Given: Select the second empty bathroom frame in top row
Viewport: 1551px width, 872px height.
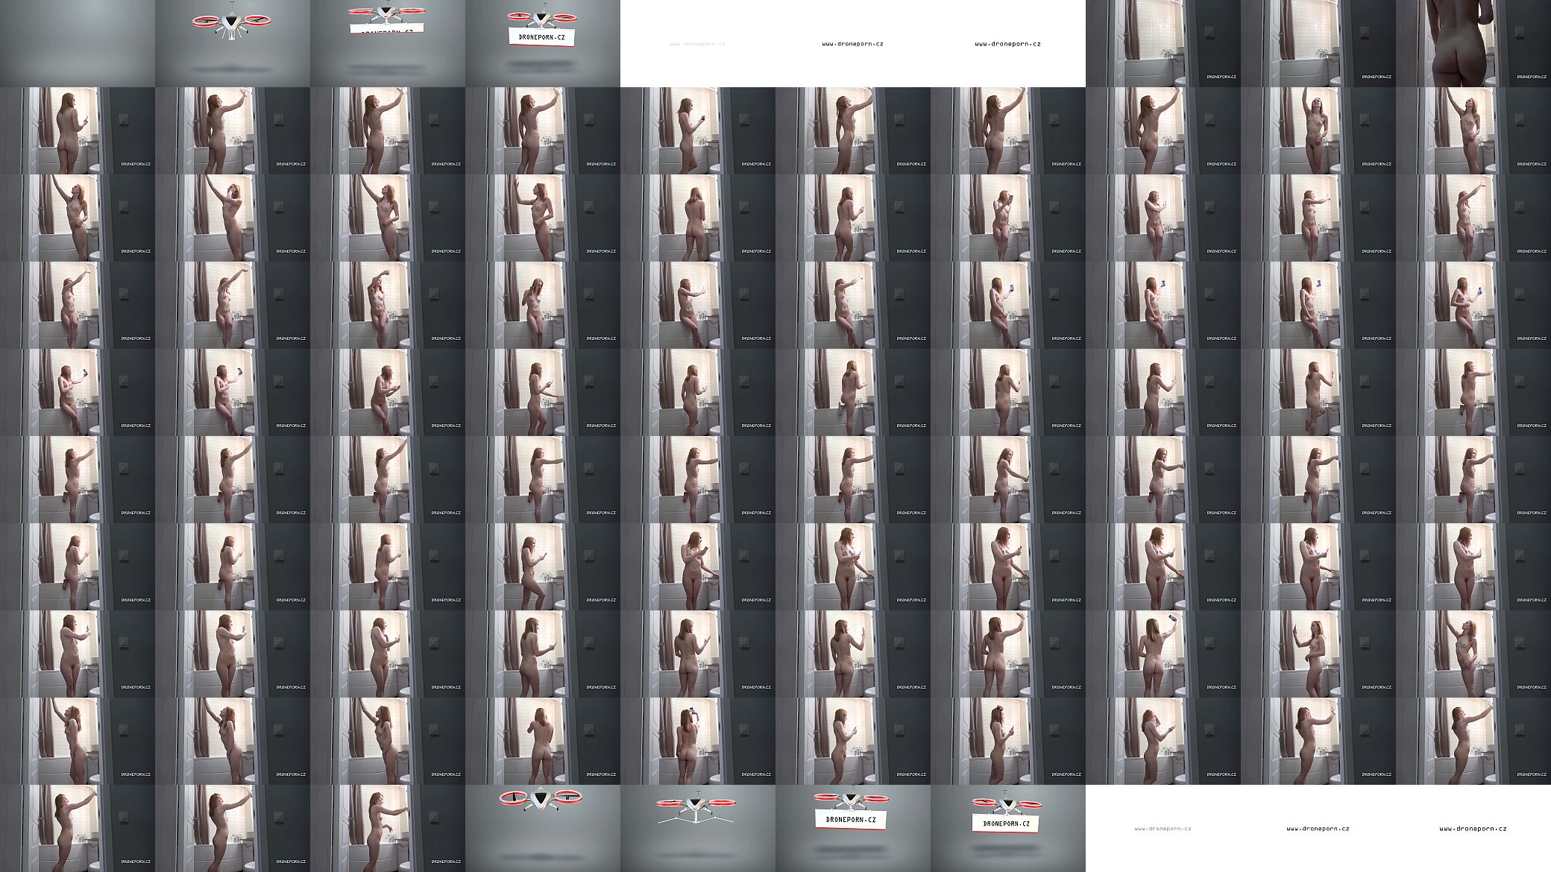Looking at the screenshot, I should click(1318, 43).
